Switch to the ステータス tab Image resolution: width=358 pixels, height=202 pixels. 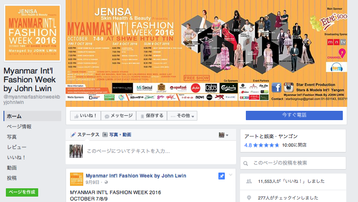click(85, 135)
